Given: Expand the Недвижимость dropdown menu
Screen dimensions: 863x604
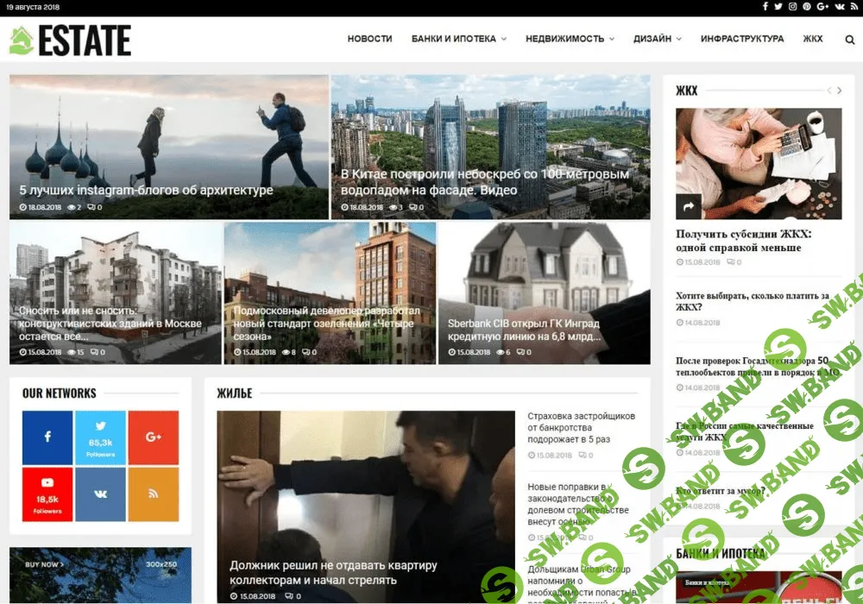Looking at the screenshot, I should tap(570, 39).
